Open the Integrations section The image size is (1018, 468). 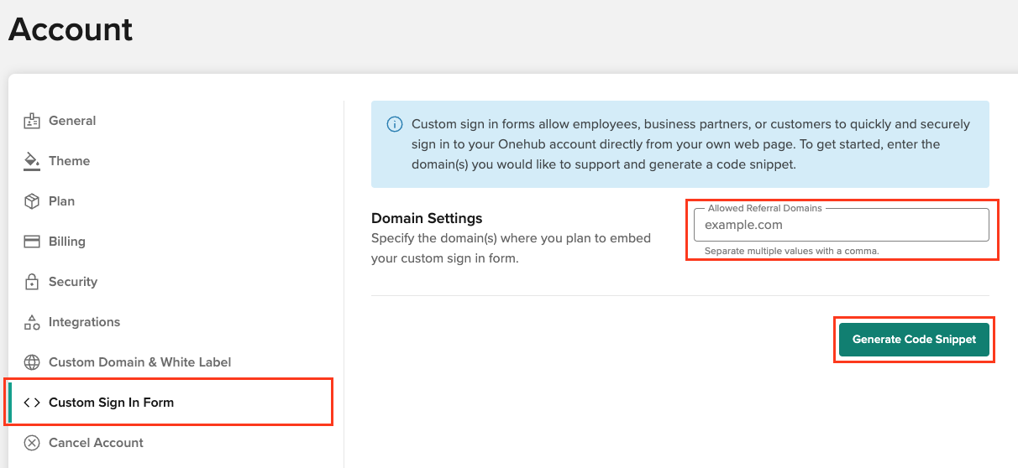(x=84, y=322)
